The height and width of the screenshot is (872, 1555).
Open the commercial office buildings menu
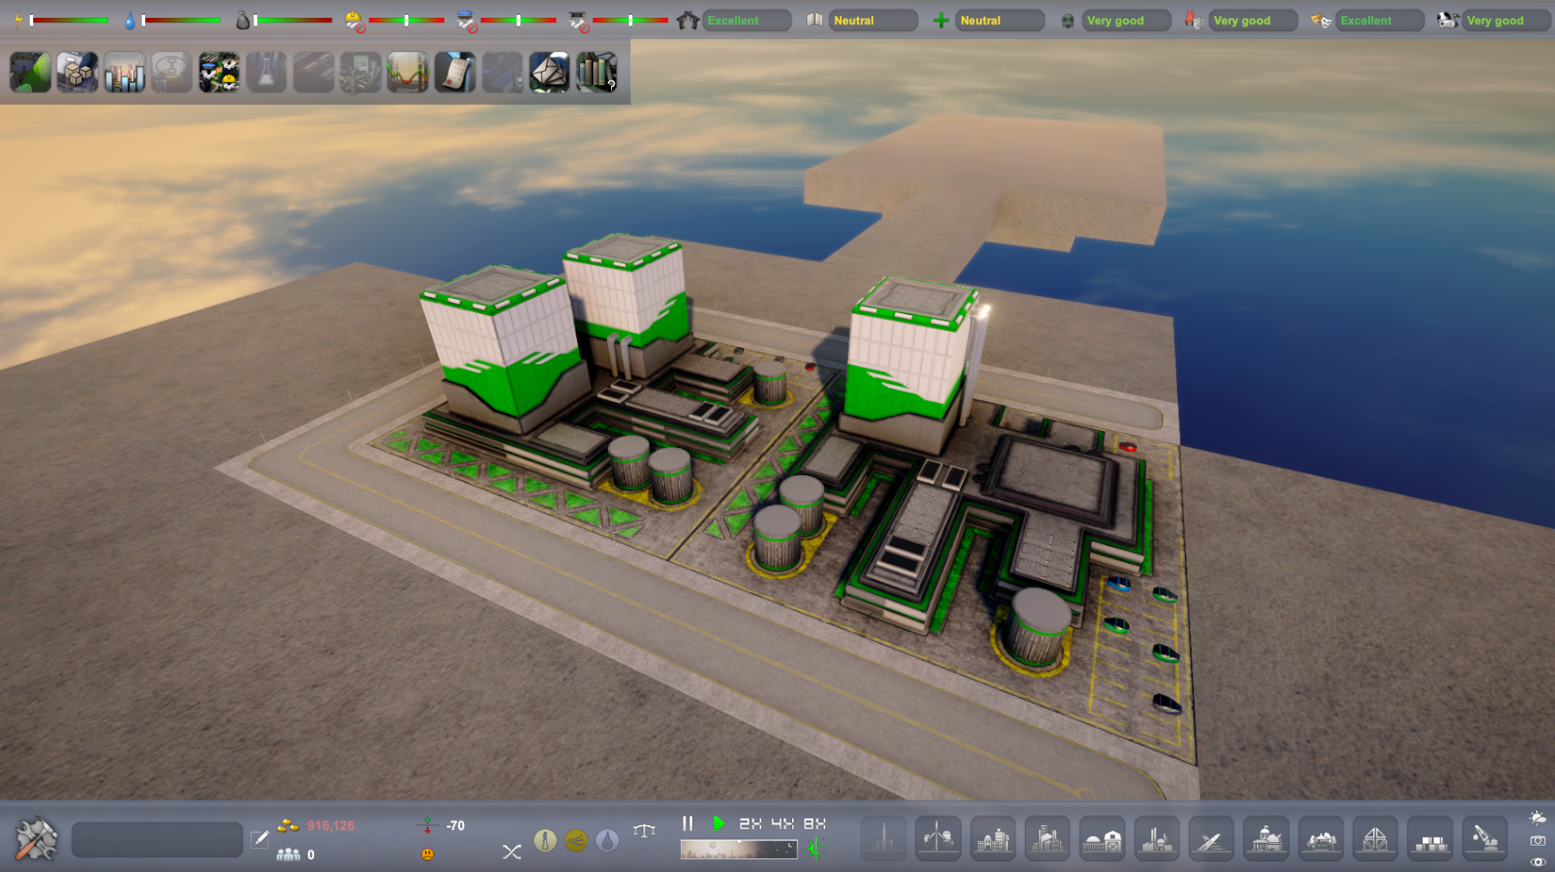coord(1047,839)
